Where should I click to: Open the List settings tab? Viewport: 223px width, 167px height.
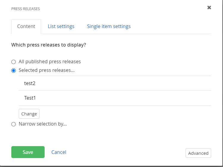(61, 26)
